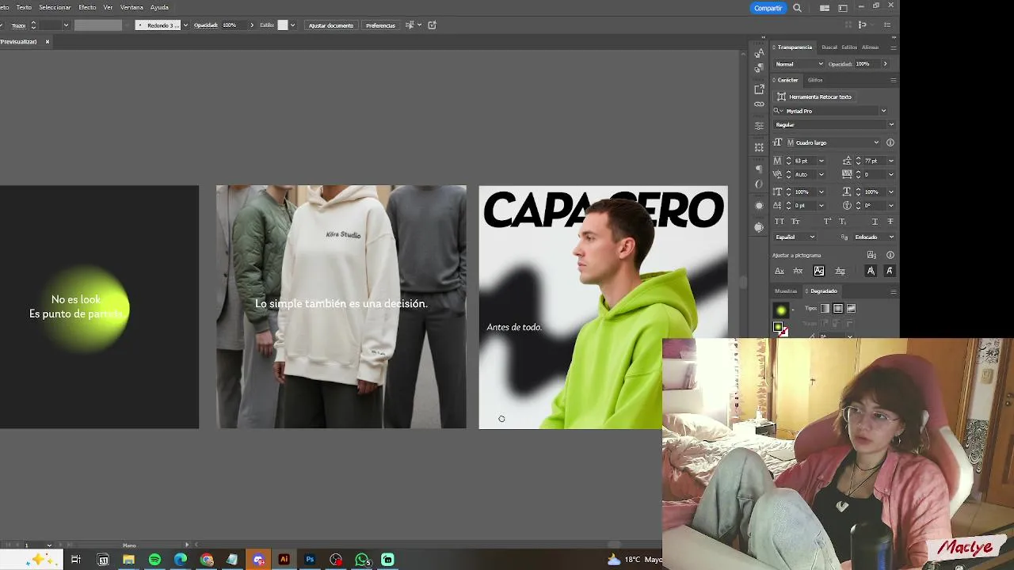
Task: Open the Properties sliders icon in the dock
Action: click(x=759, y=126)
